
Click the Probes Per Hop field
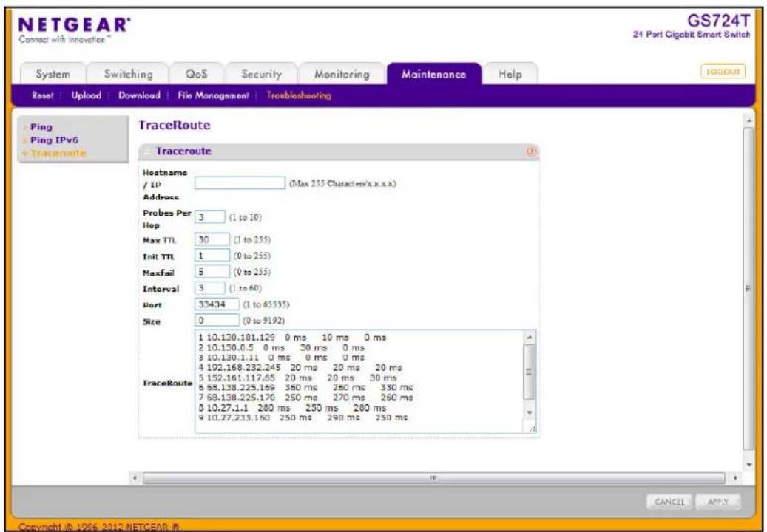point(210,217)
